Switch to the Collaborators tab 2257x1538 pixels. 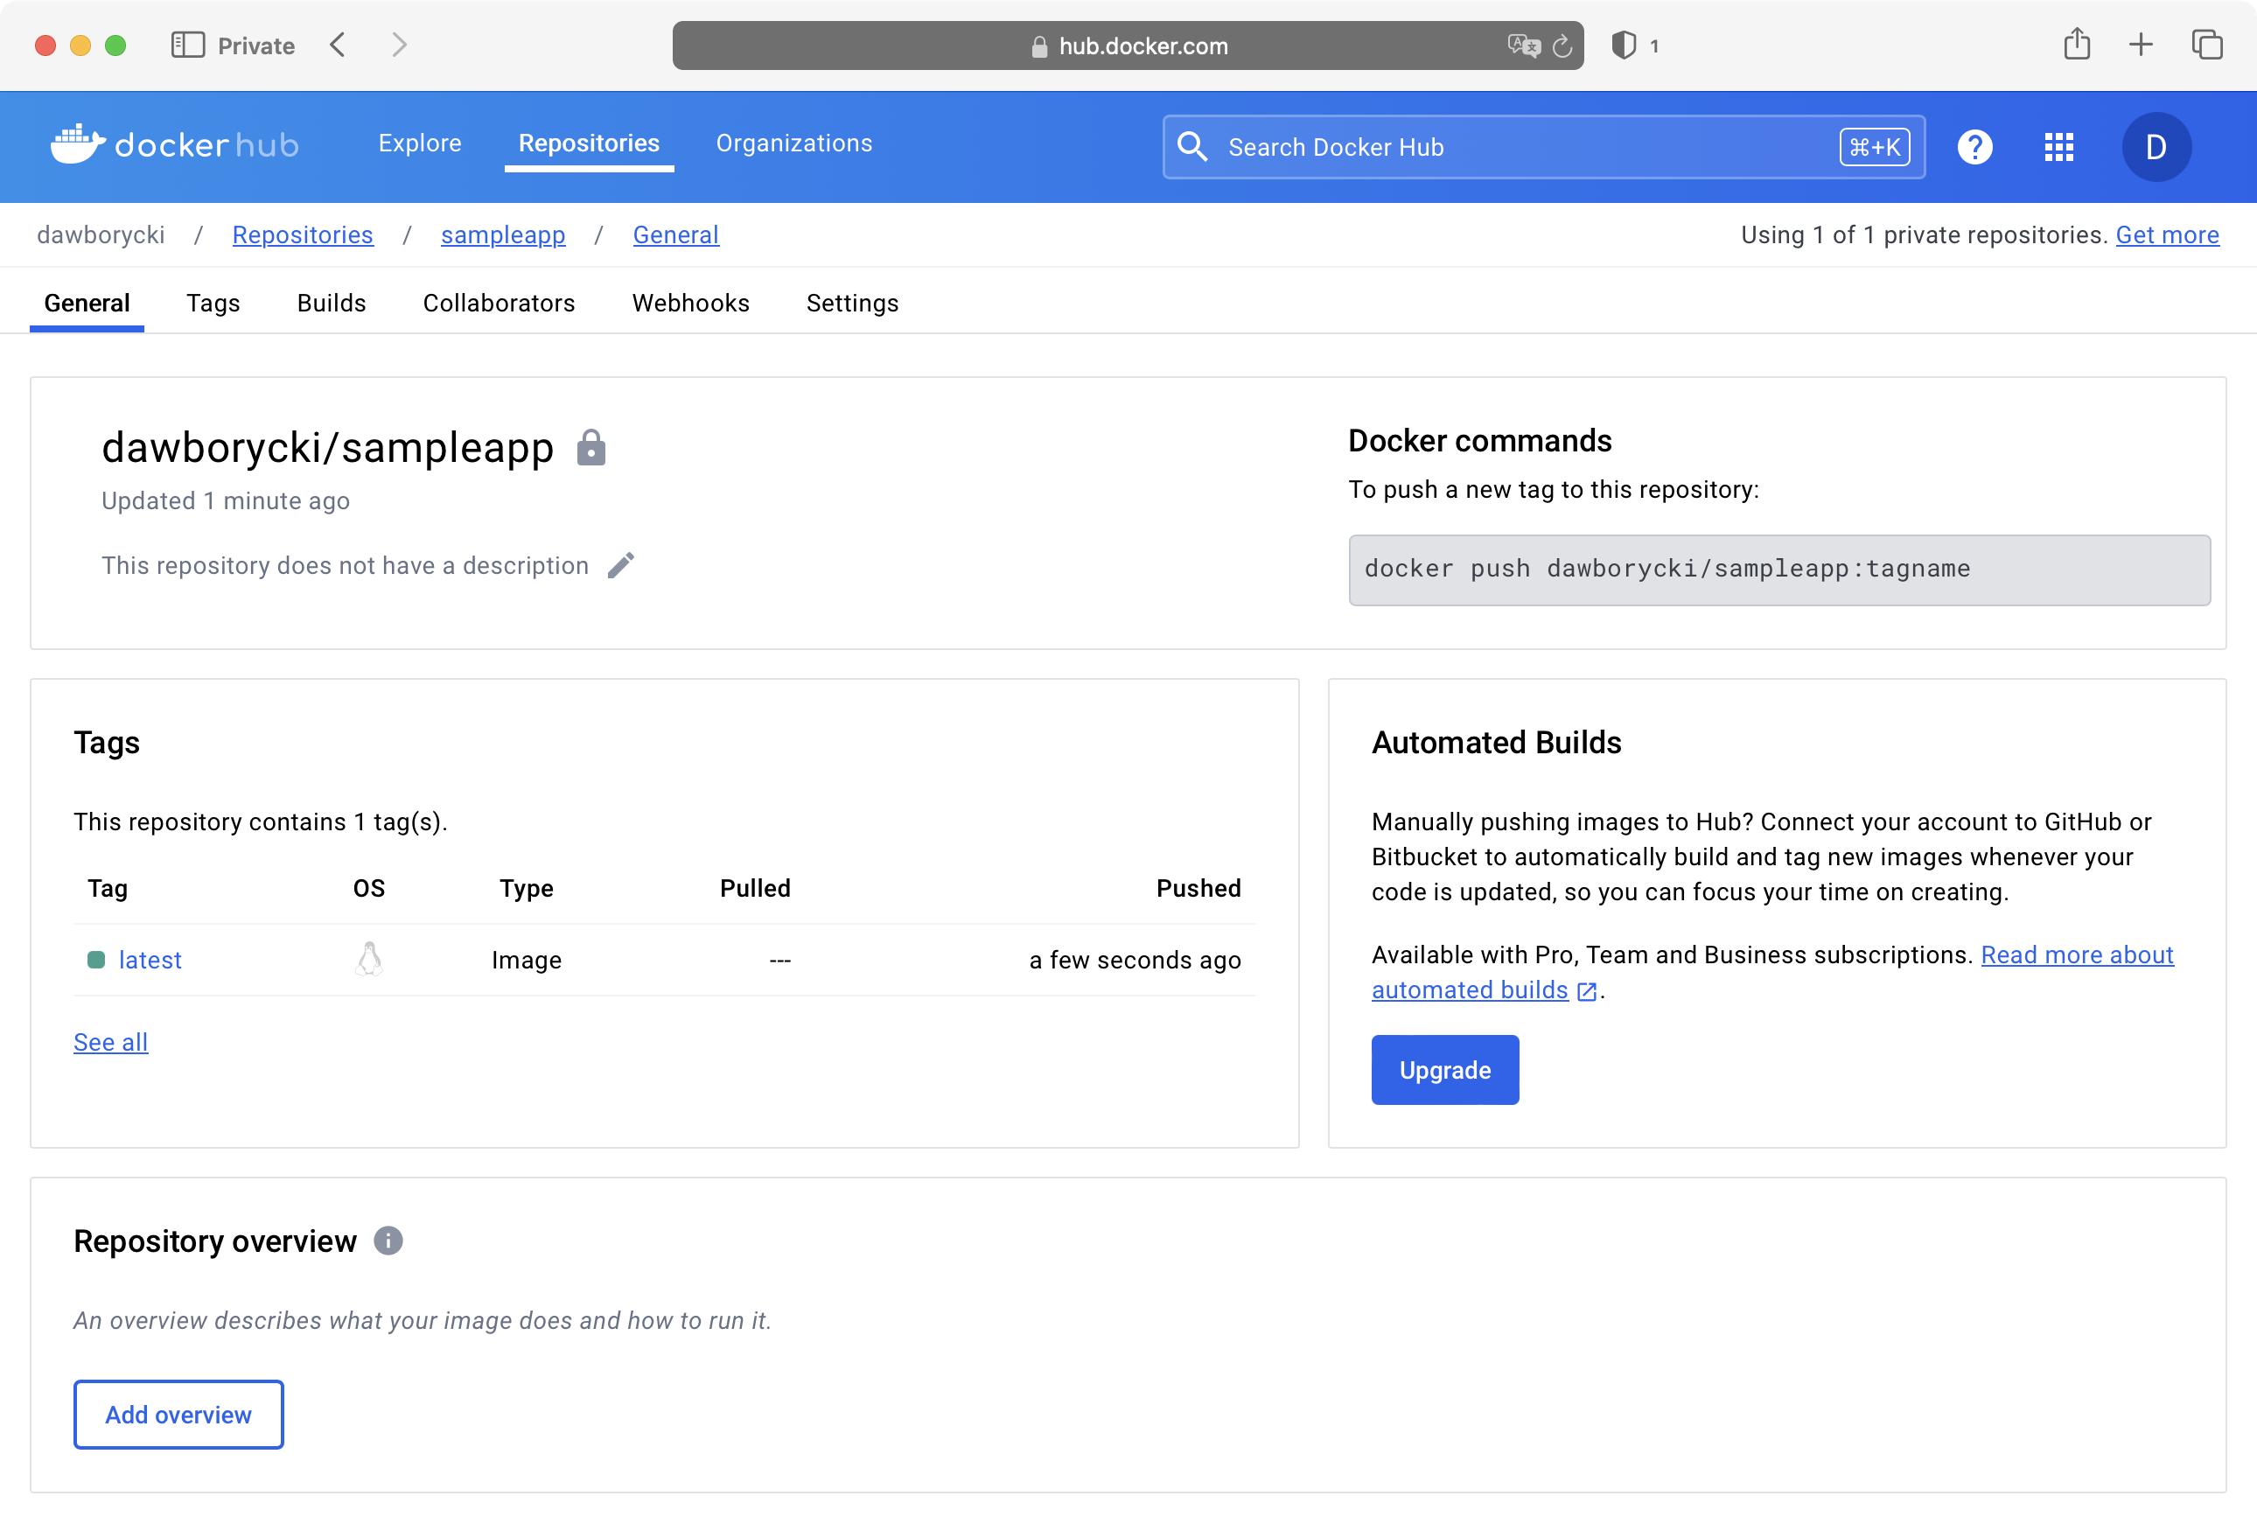[x=499, y=303]
